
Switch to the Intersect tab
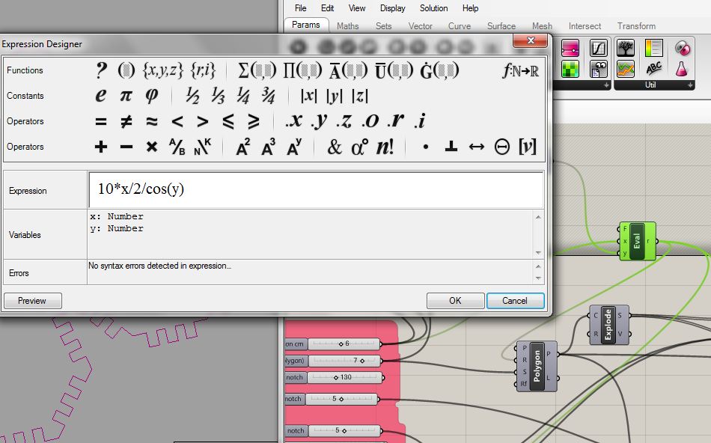tap(585, 26)
